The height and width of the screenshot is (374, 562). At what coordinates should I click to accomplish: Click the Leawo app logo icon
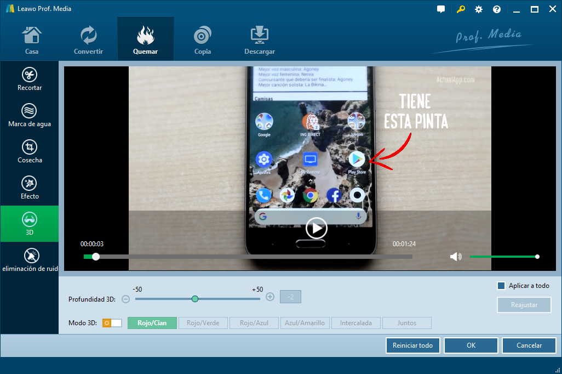tap(10, 8)
